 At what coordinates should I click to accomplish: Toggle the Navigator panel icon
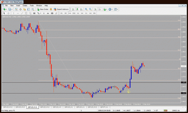[x=25, y=9]
